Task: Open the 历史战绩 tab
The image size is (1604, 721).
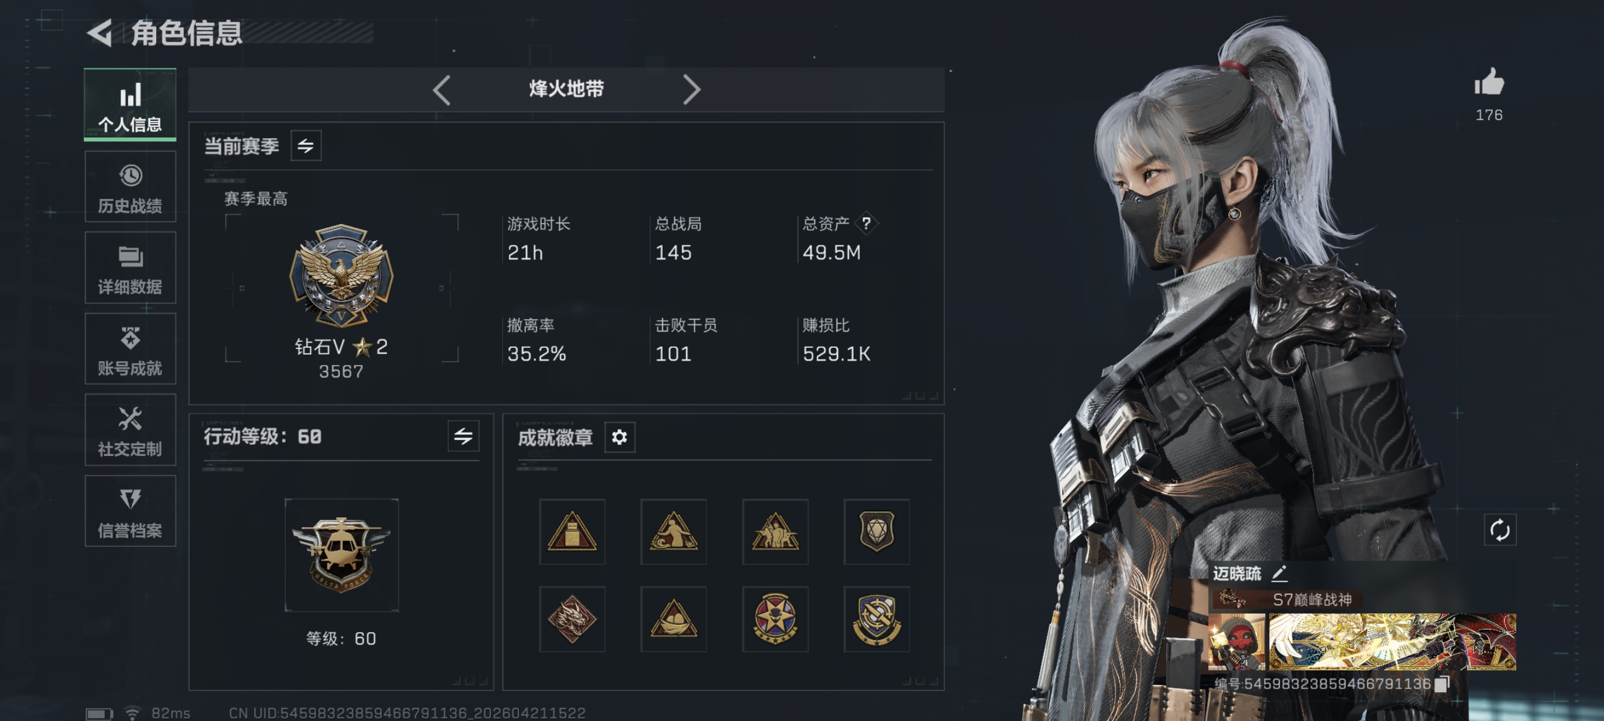Action: [130, 187]
